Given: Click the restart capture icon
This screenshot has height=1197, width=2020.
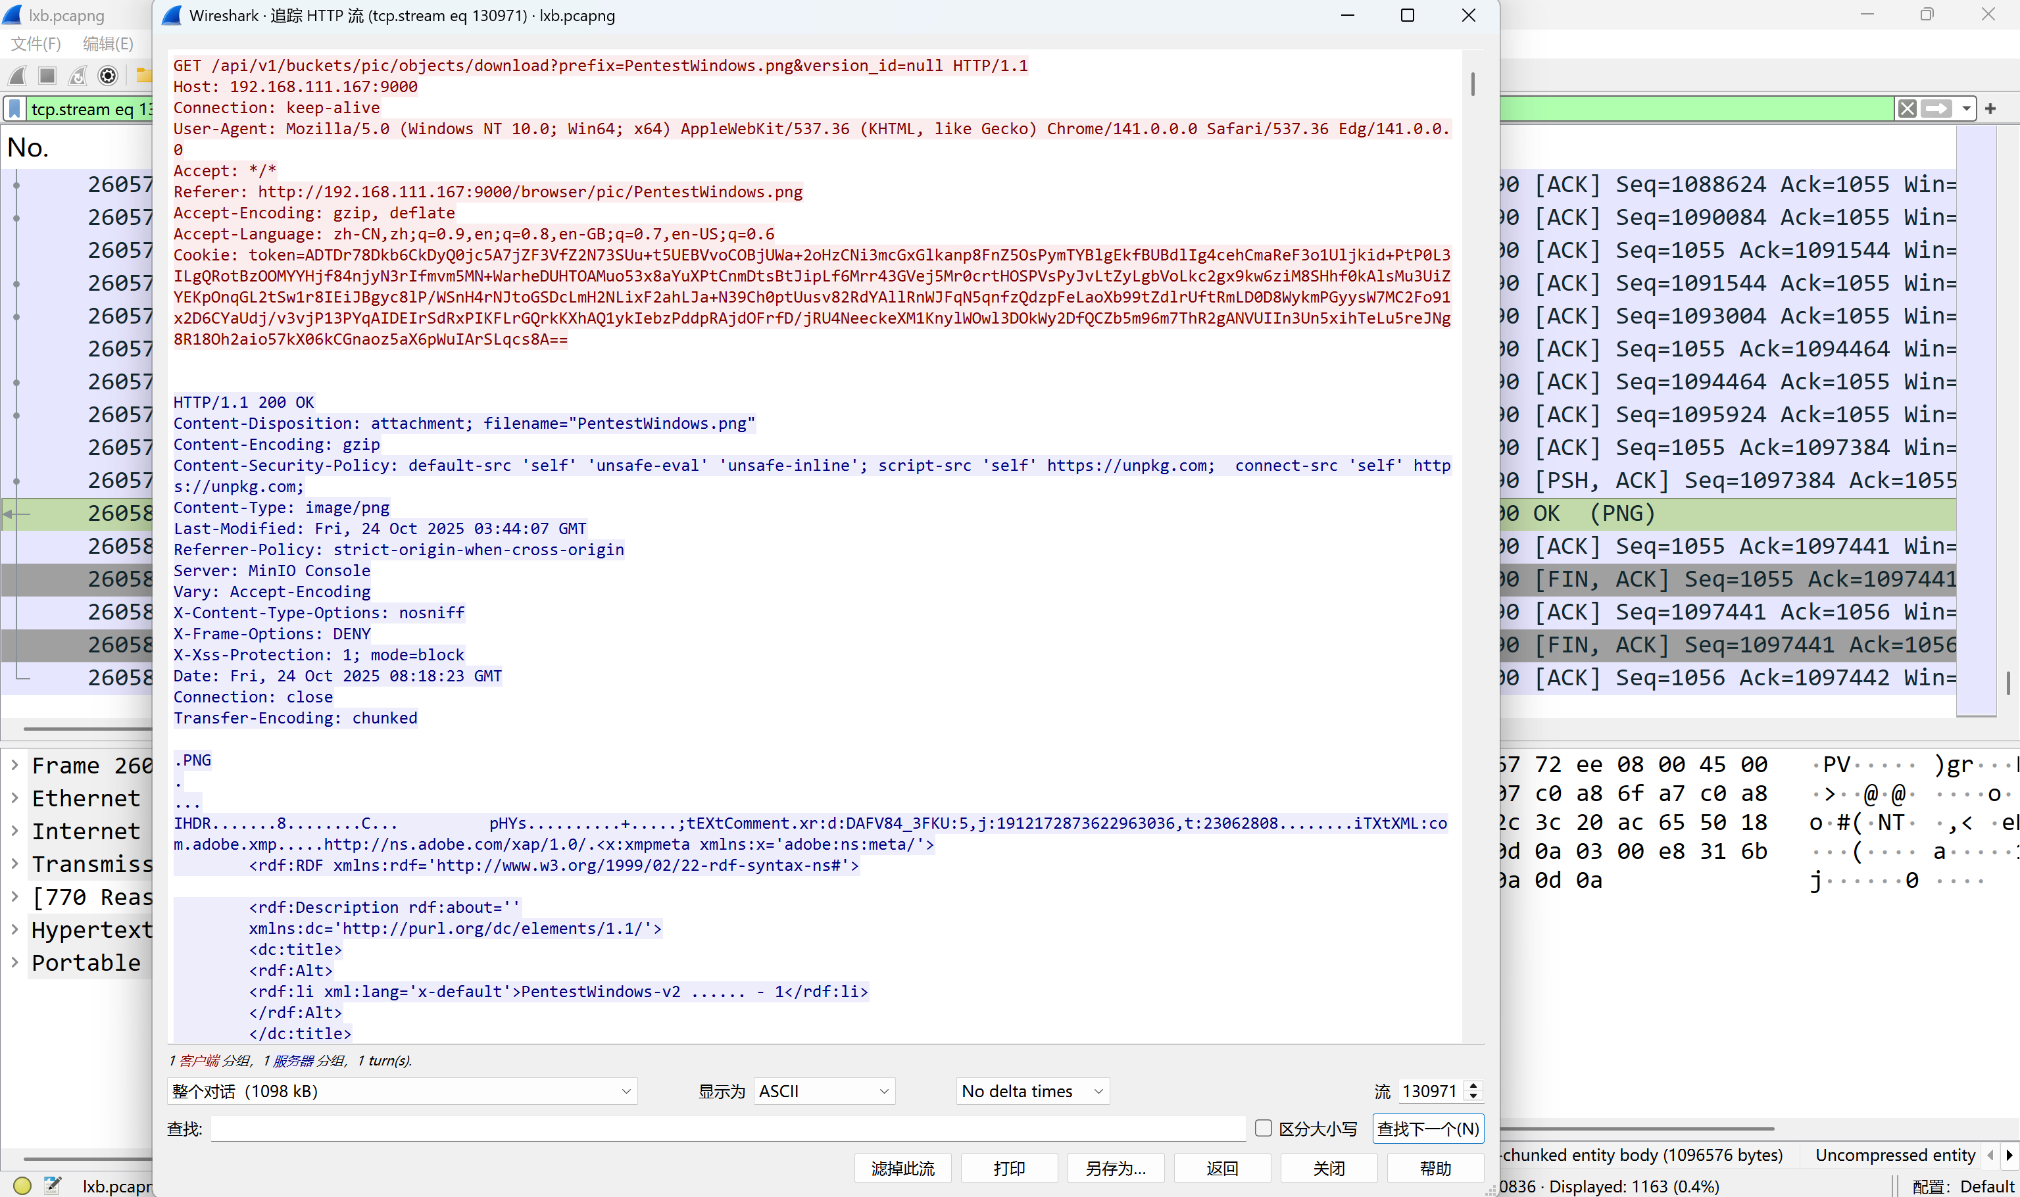Looking at the screenshot, I should pyautogui.click(x=78, y=76).
